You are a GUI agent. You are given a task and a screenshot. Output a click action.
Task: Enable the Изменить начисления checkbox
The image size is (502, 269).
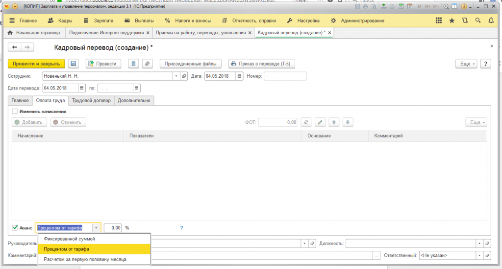pos(15,112)
